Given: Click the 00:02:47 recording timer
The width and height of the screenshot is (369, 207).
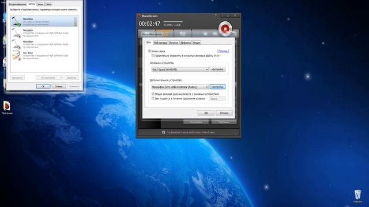Looking at the screenshot, I should (x=149, y=24).
